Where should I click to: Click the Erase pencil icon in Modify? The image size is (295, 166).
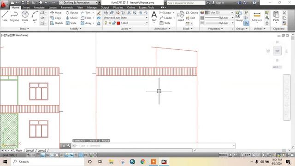[x=99, y=13]
